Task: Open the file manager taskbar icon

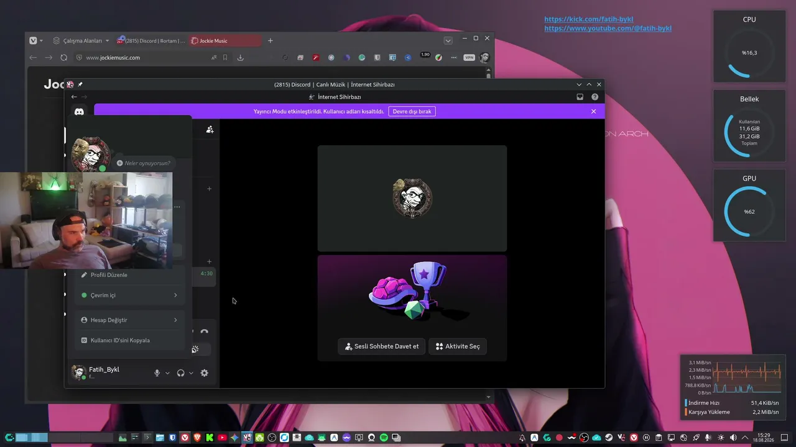Action: coord(160,438)
